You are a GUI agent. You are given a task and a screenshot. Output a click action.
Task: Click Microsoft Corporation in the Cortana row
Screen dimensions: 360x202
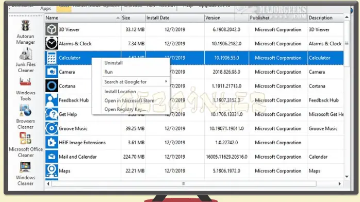278,86
